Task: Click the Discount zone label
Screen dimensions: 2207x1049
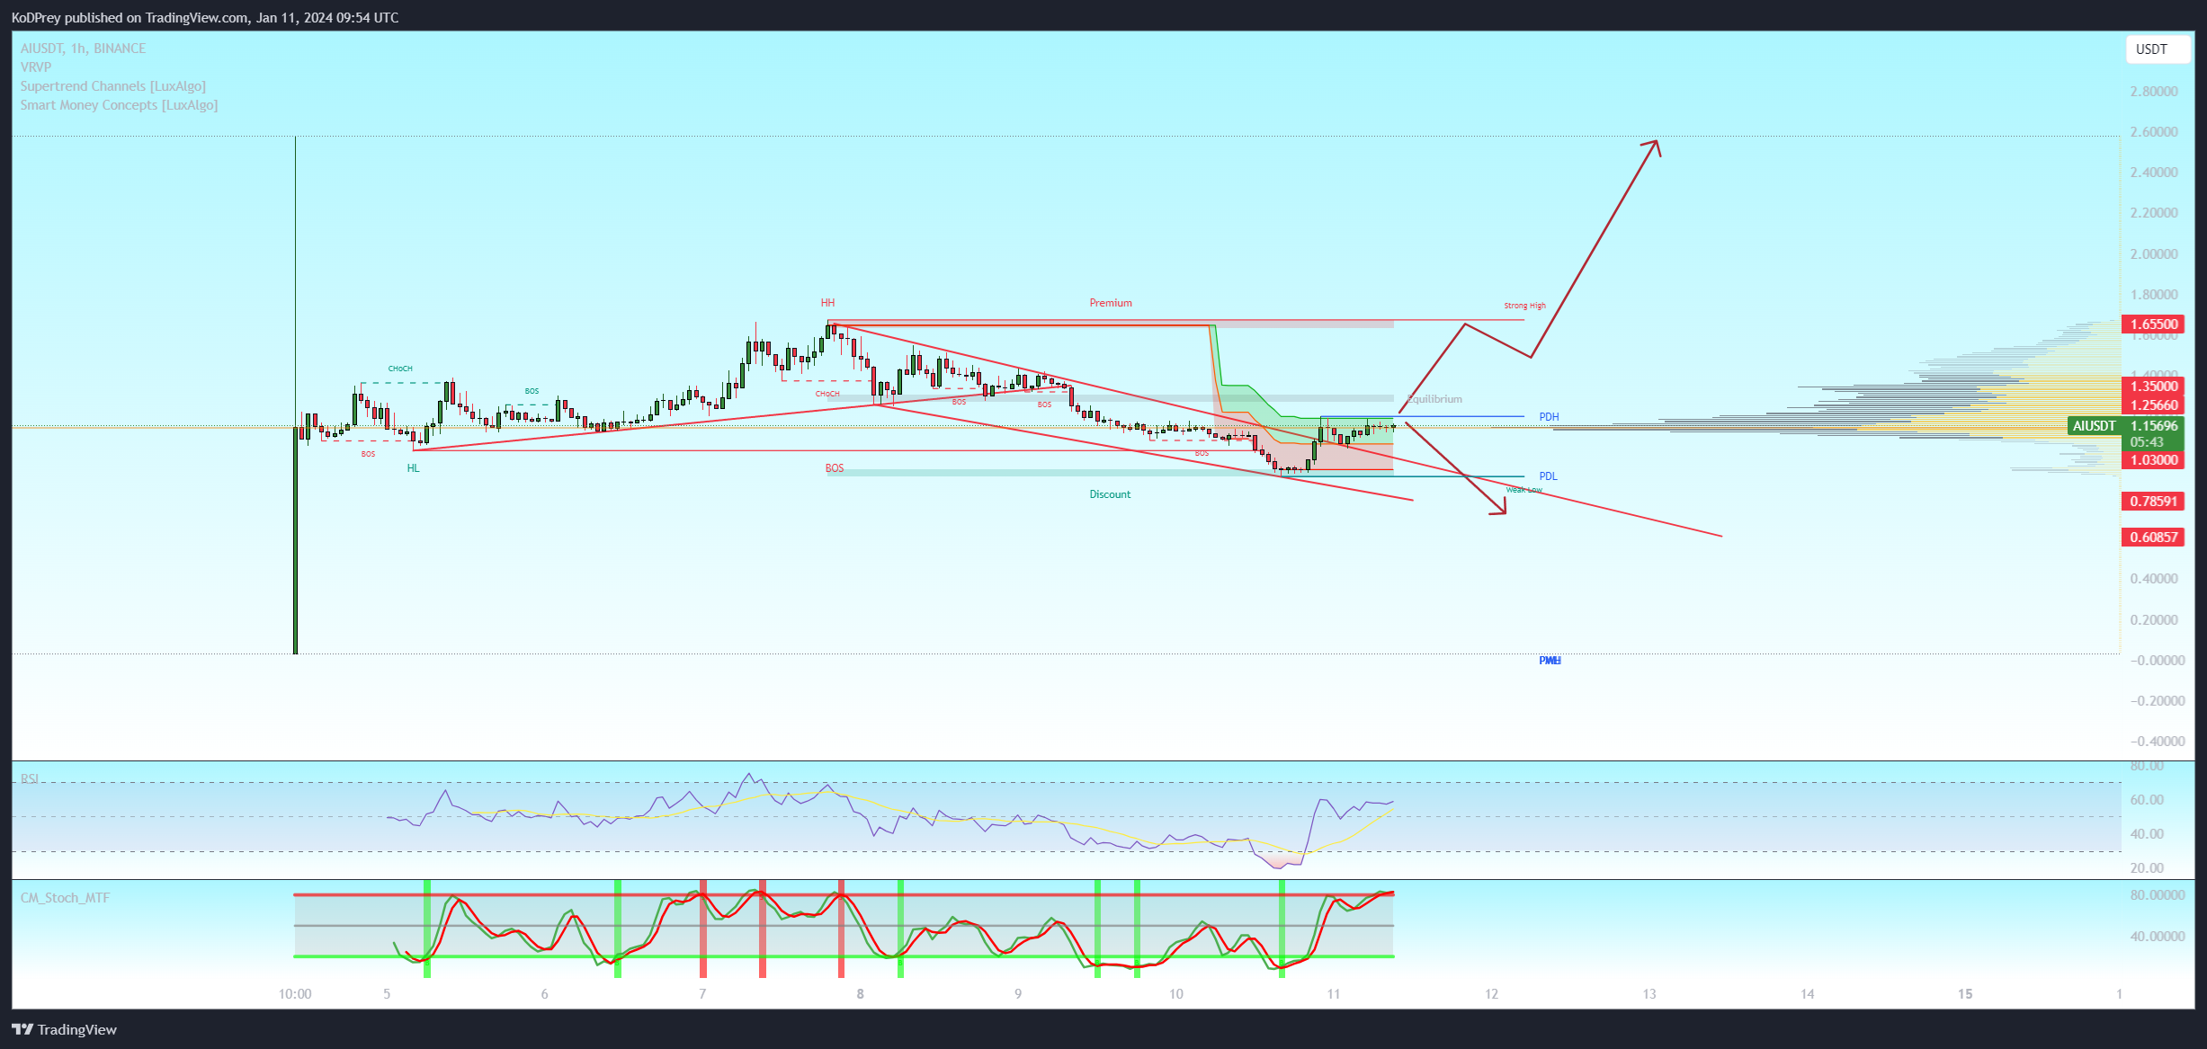Action: pyautogui.click(x=1110, y=494)
